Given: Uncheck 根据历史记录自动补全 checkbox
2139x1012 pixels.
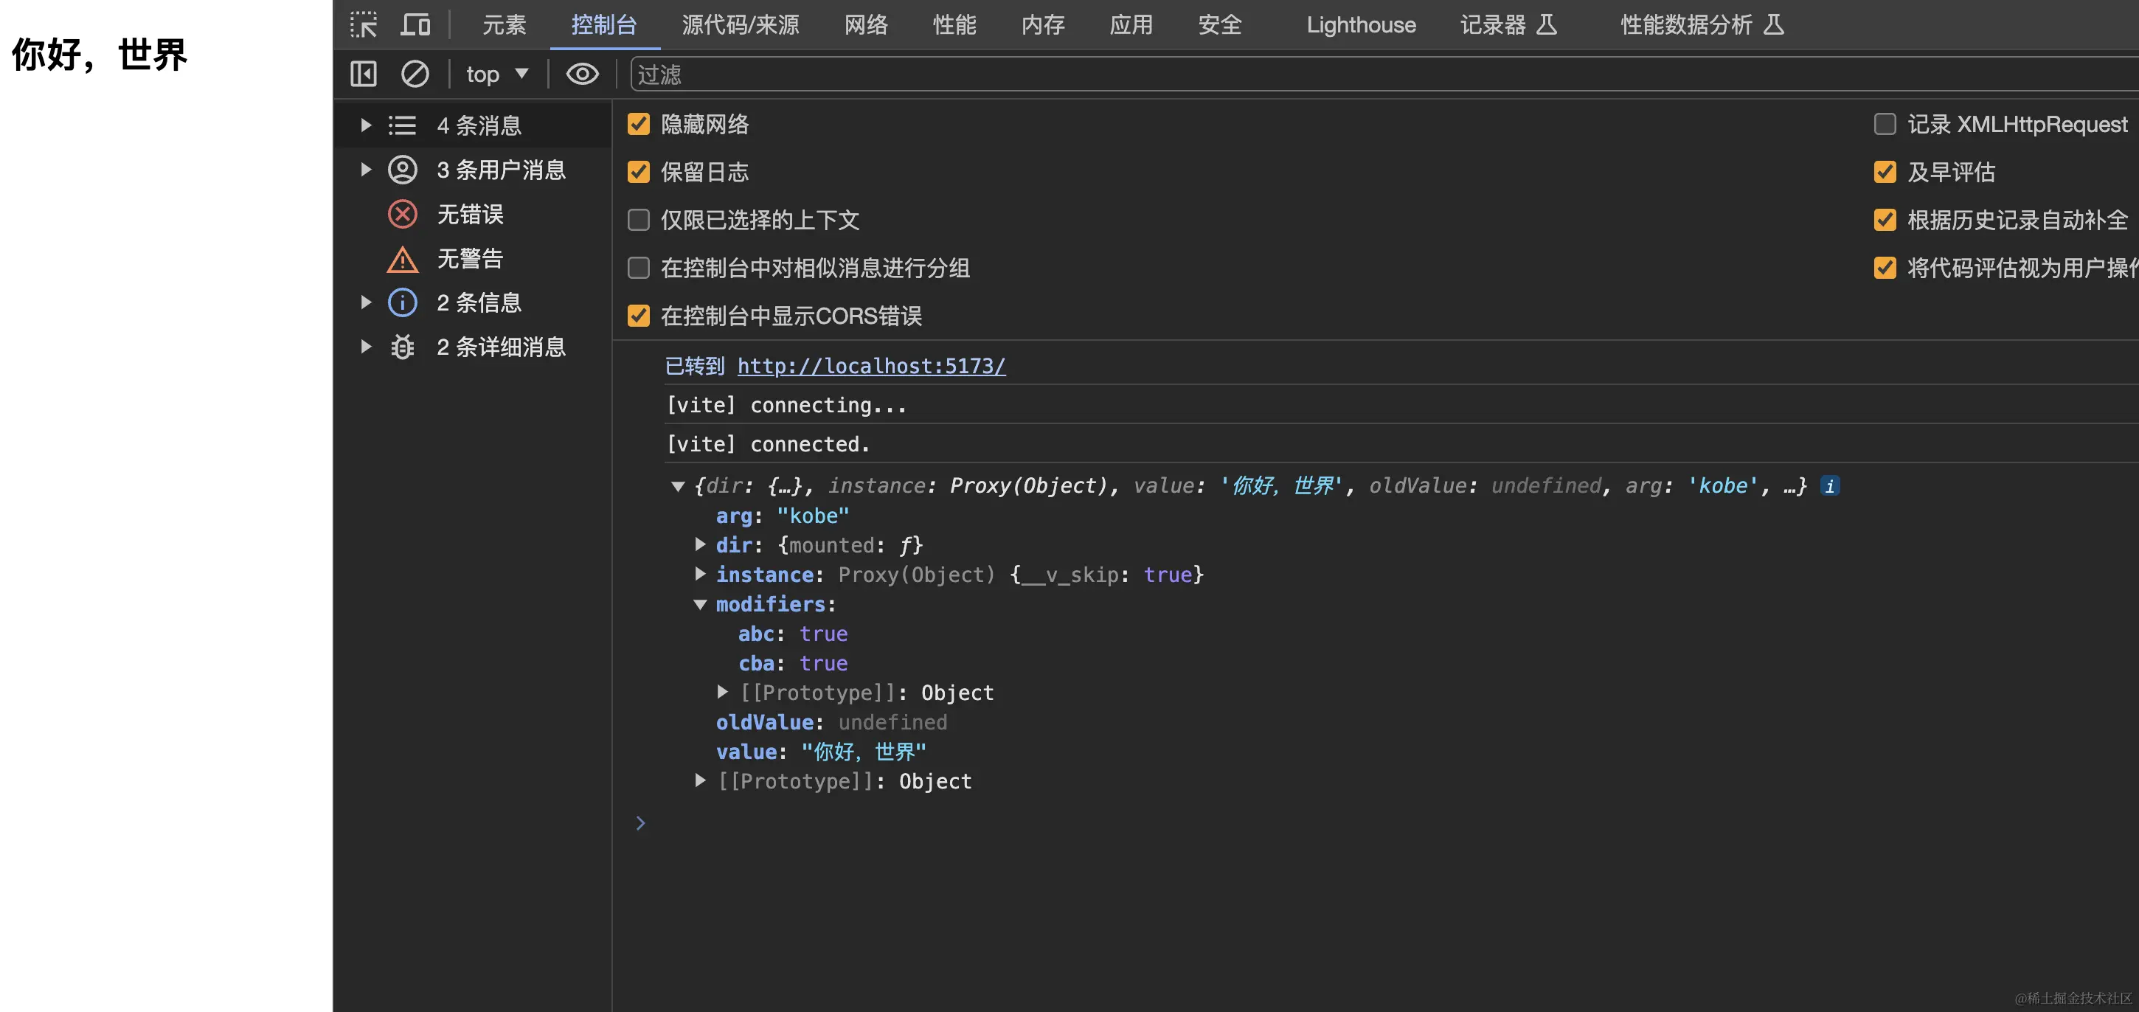Looking at the screenshot, I should [1884, 220].
